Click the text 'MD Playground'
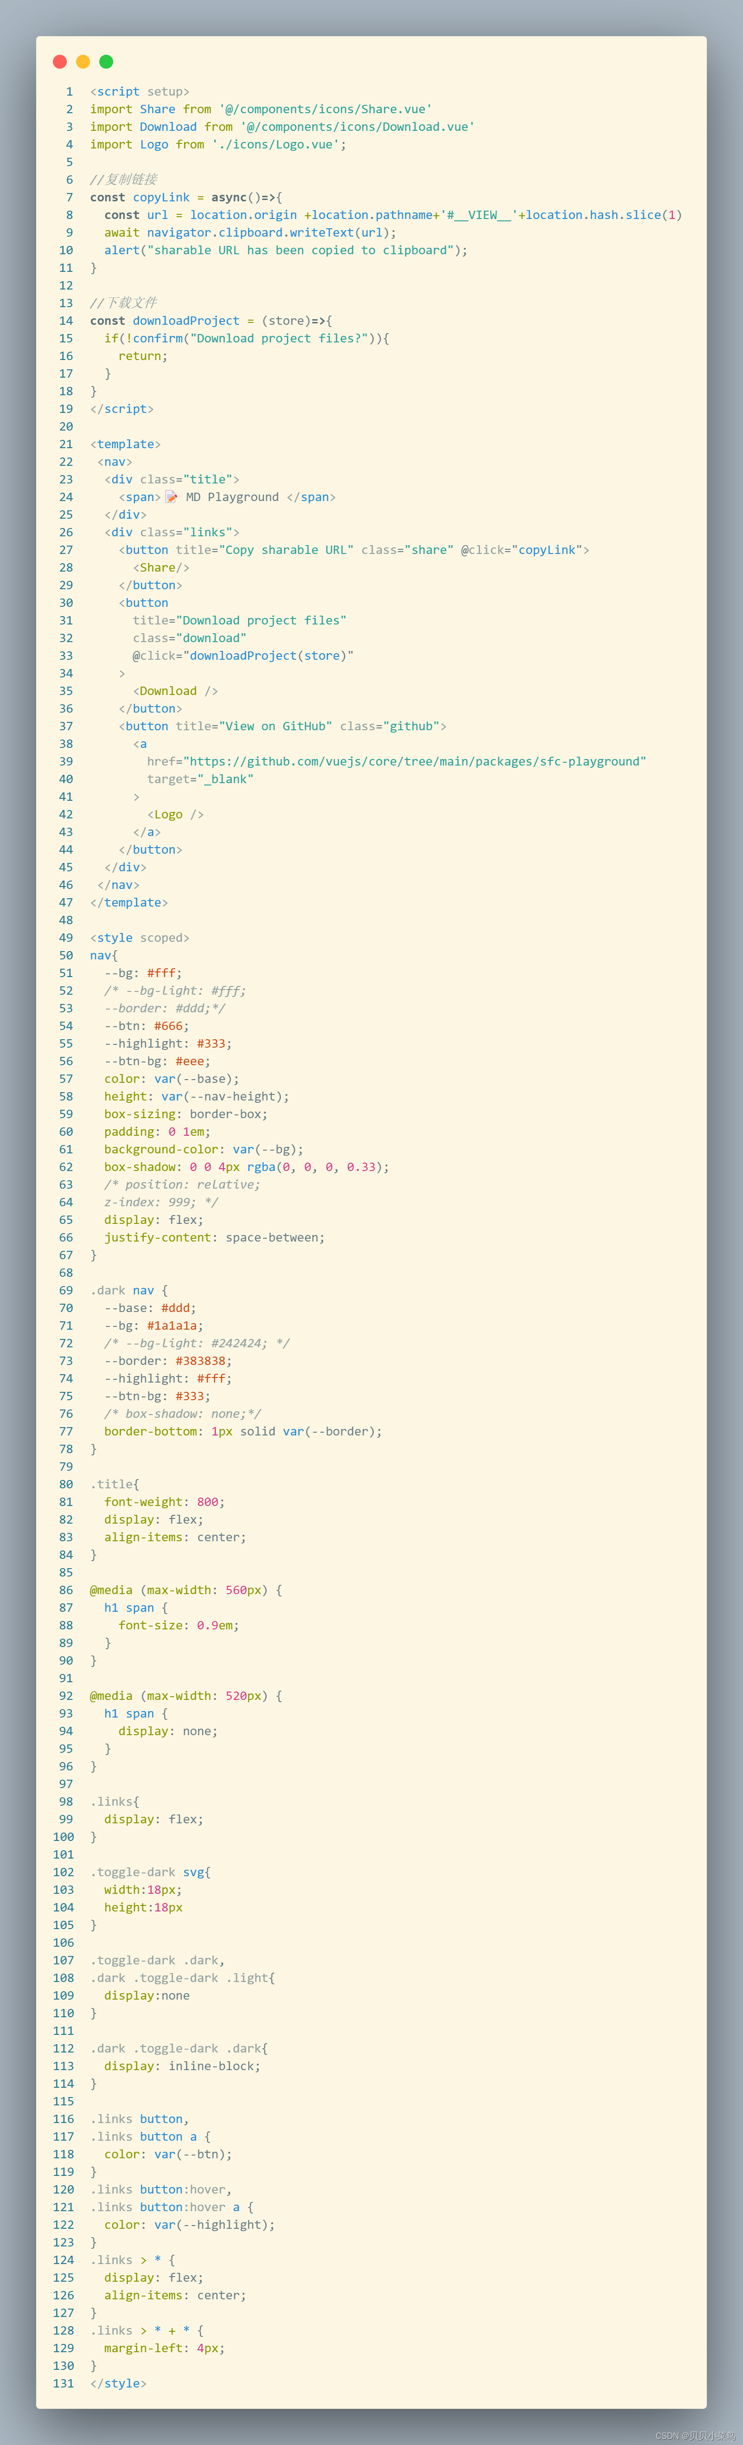Viewport: 743px width, 2445px height. [232, 497]
